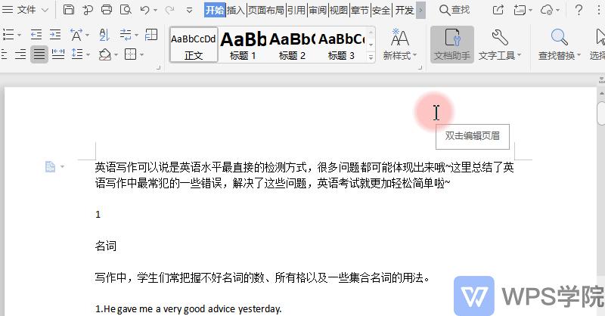The width and height of the screenshot is (605, 316).
Task: Switch to the 开发 tab
Action: point(405,10)
